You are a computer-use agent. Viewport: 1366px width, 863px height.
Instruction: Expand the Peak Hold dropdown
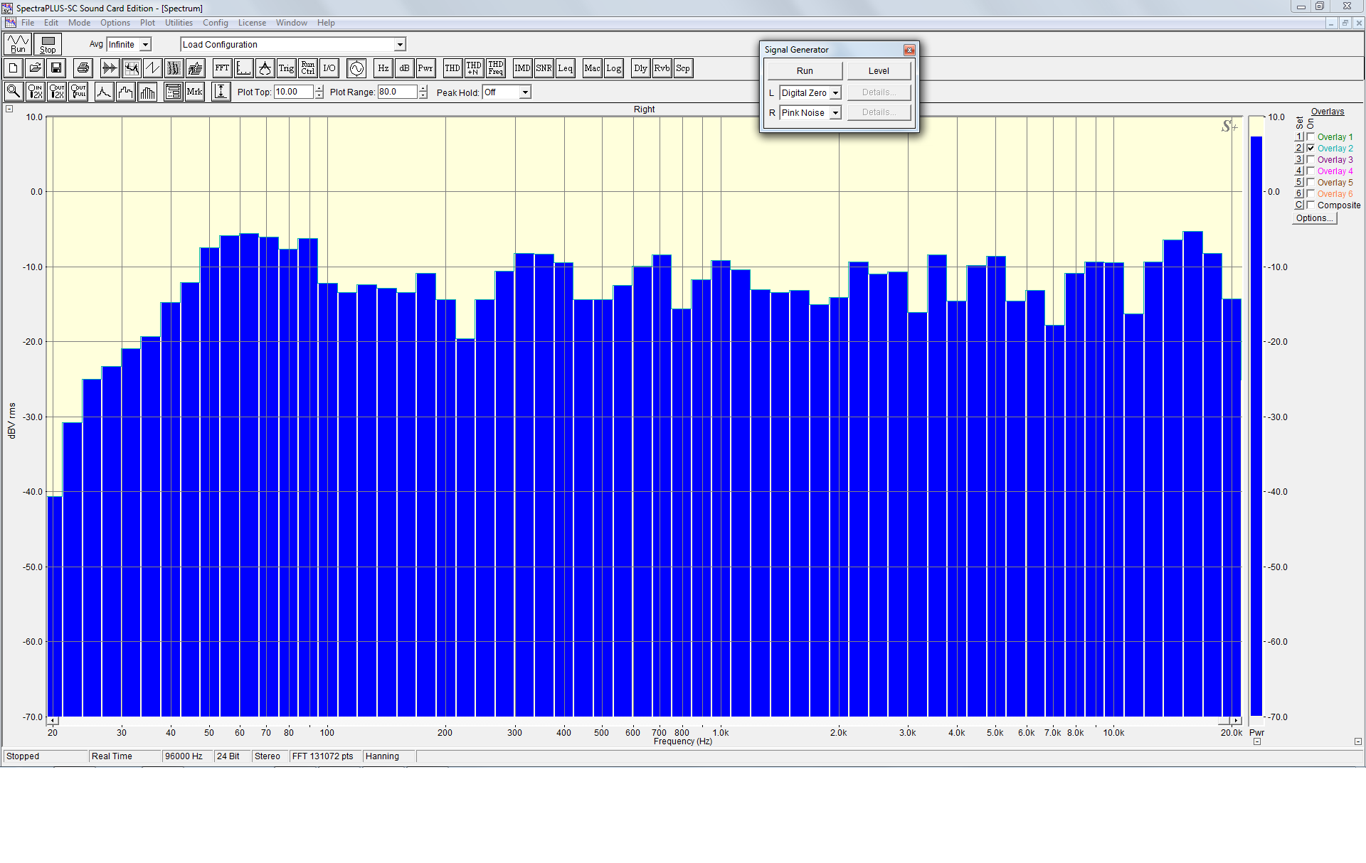coord(524,92)
